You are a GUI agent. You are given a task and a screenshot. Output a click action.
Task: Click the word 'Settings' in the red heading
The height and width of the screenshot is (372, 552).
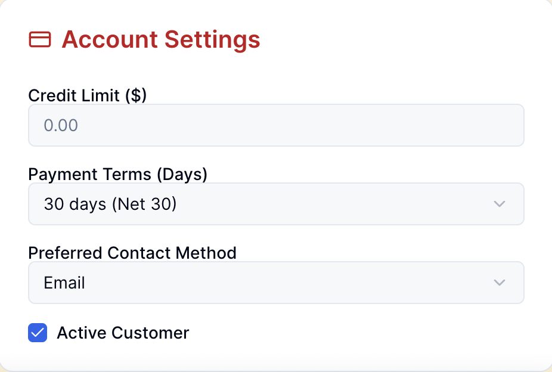point(212,39)
